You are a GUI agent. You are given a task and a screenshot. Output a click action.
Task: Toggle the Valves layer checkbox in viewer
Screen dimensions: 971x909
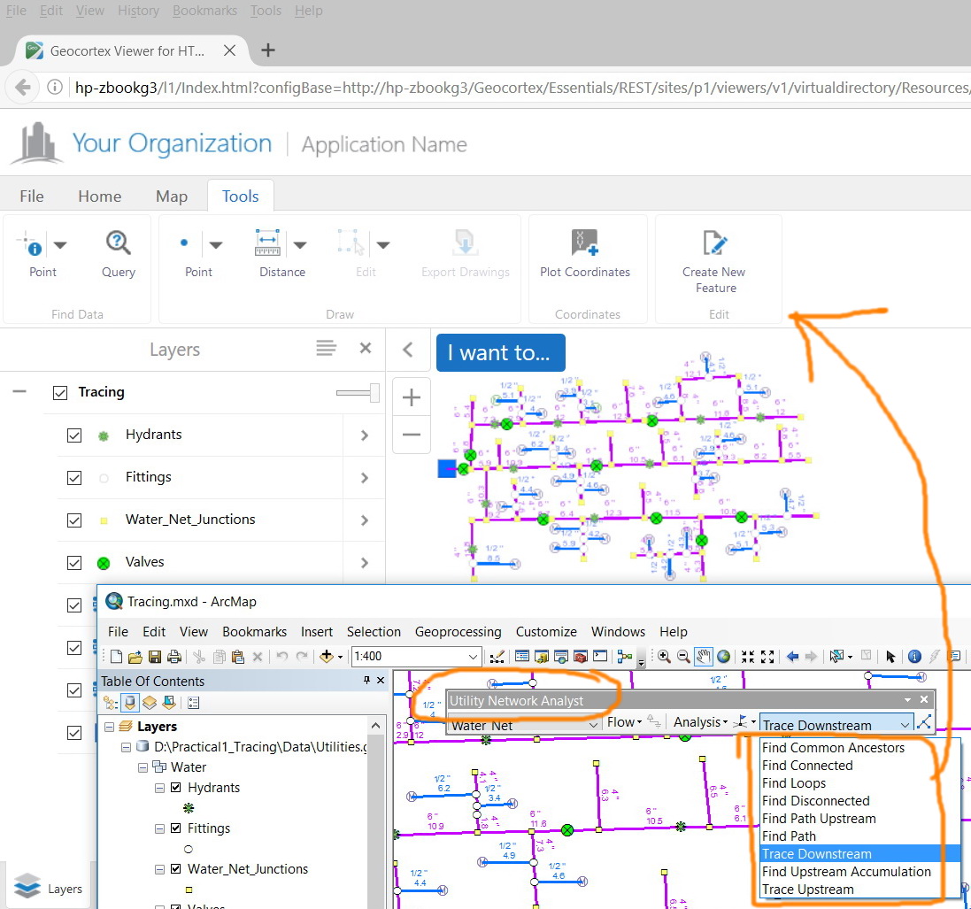pos(74,562)
